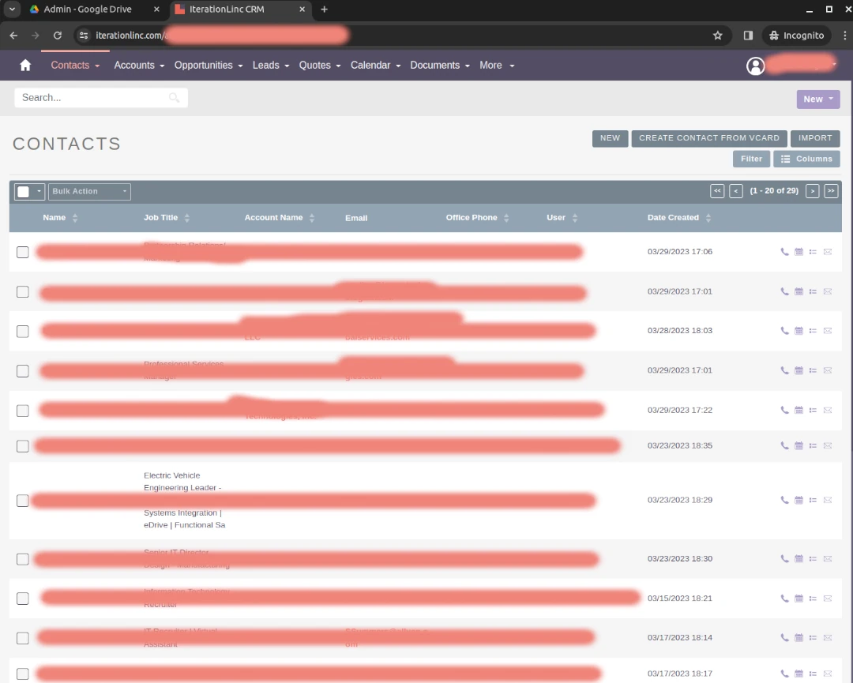The height and width of the screenshot is (683, 853).
Task: Sort contacts by Date Created arrows
Action: pyautogui.click(x=708, y=218)
